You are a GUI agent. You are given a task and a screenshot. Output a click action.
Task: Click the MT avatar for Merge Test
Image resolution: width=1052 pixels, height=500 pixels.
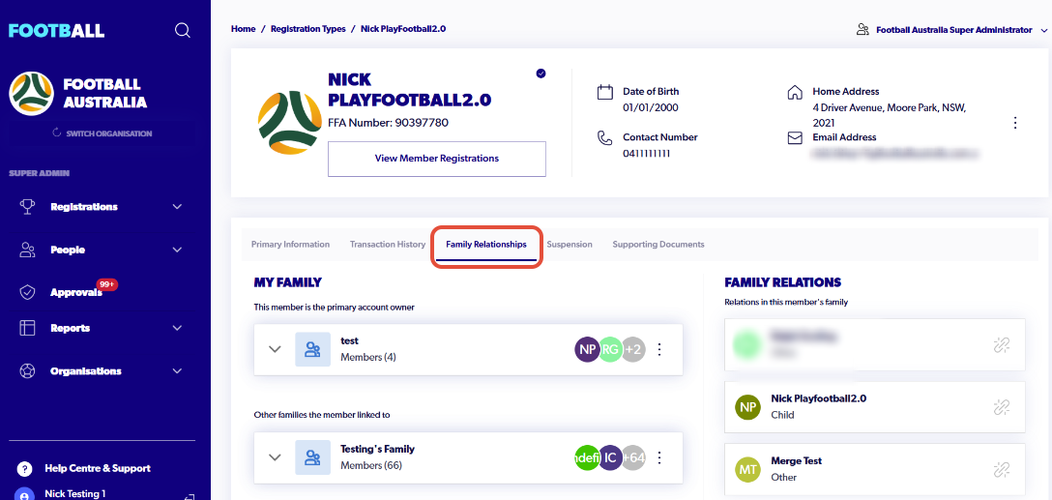click(x=747, y=469)
